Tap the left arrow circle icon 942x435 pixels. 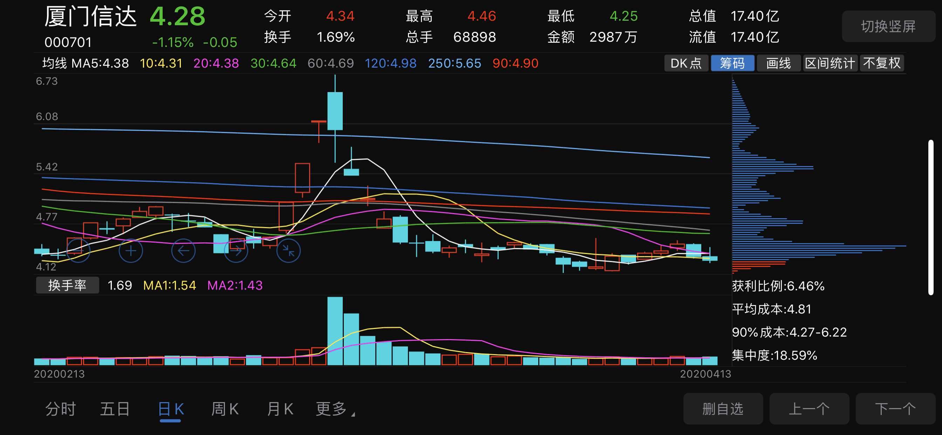click(x=183, y=250)
